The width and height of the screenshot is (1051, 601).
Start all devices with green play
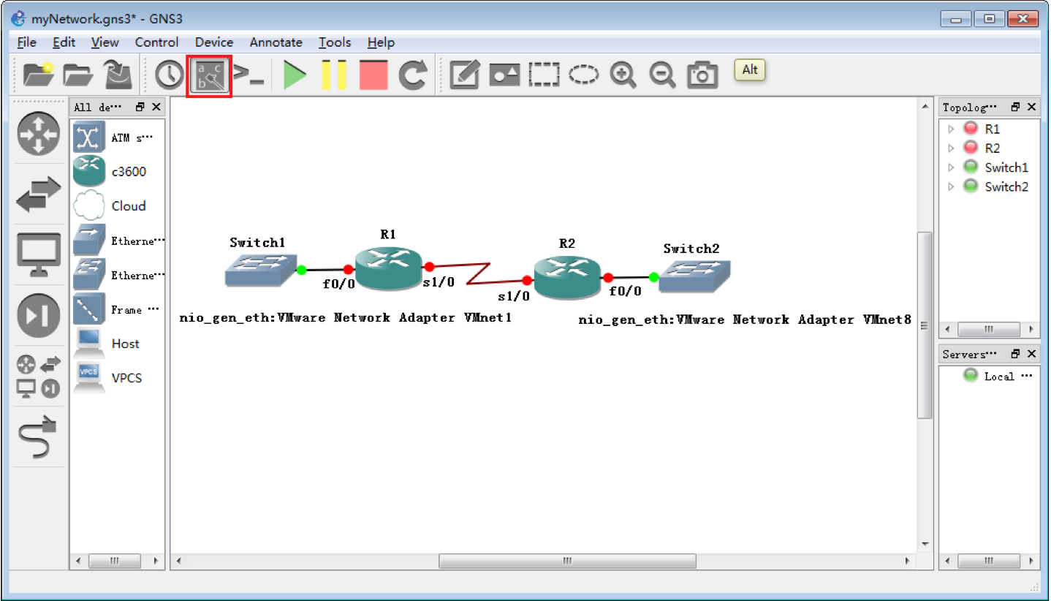pos(295,75)
